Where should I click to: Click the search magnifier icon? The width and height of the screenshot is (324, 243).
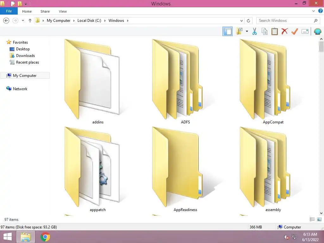pos(315,21)
